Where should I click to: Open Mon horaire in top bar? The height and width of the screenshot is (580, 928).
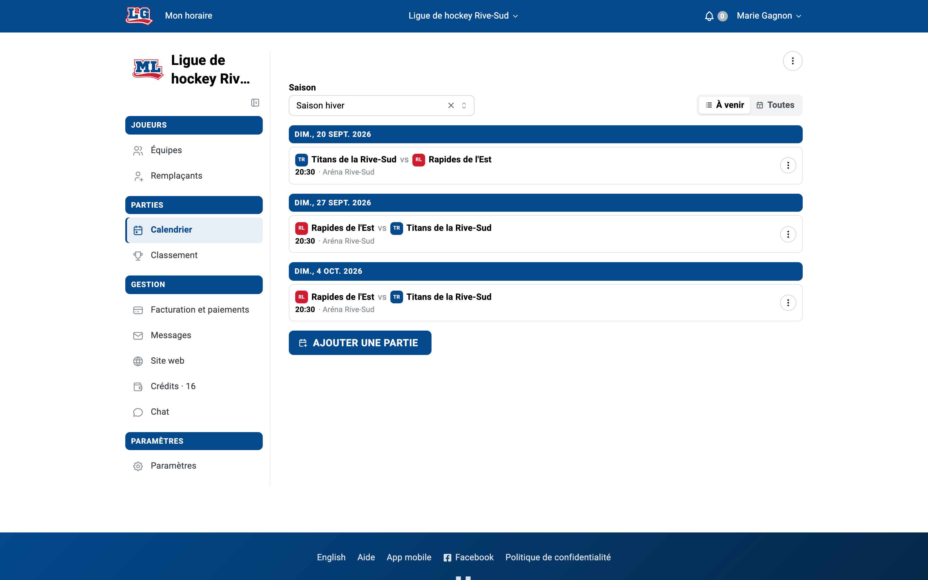[189, 16]
